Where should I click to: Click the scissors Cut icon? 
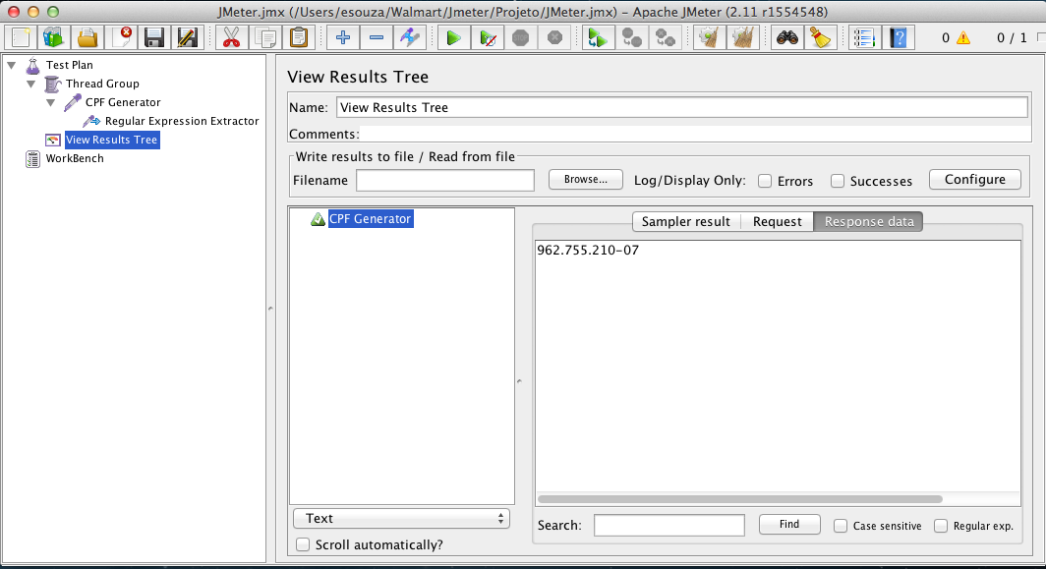coord(231,37)
